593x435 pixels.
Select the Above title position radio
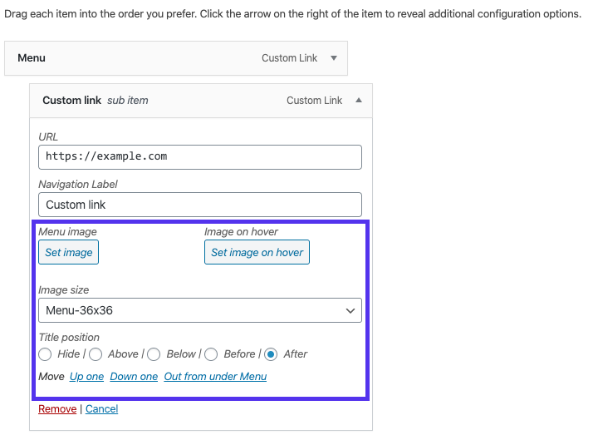(x=96, y=354)
